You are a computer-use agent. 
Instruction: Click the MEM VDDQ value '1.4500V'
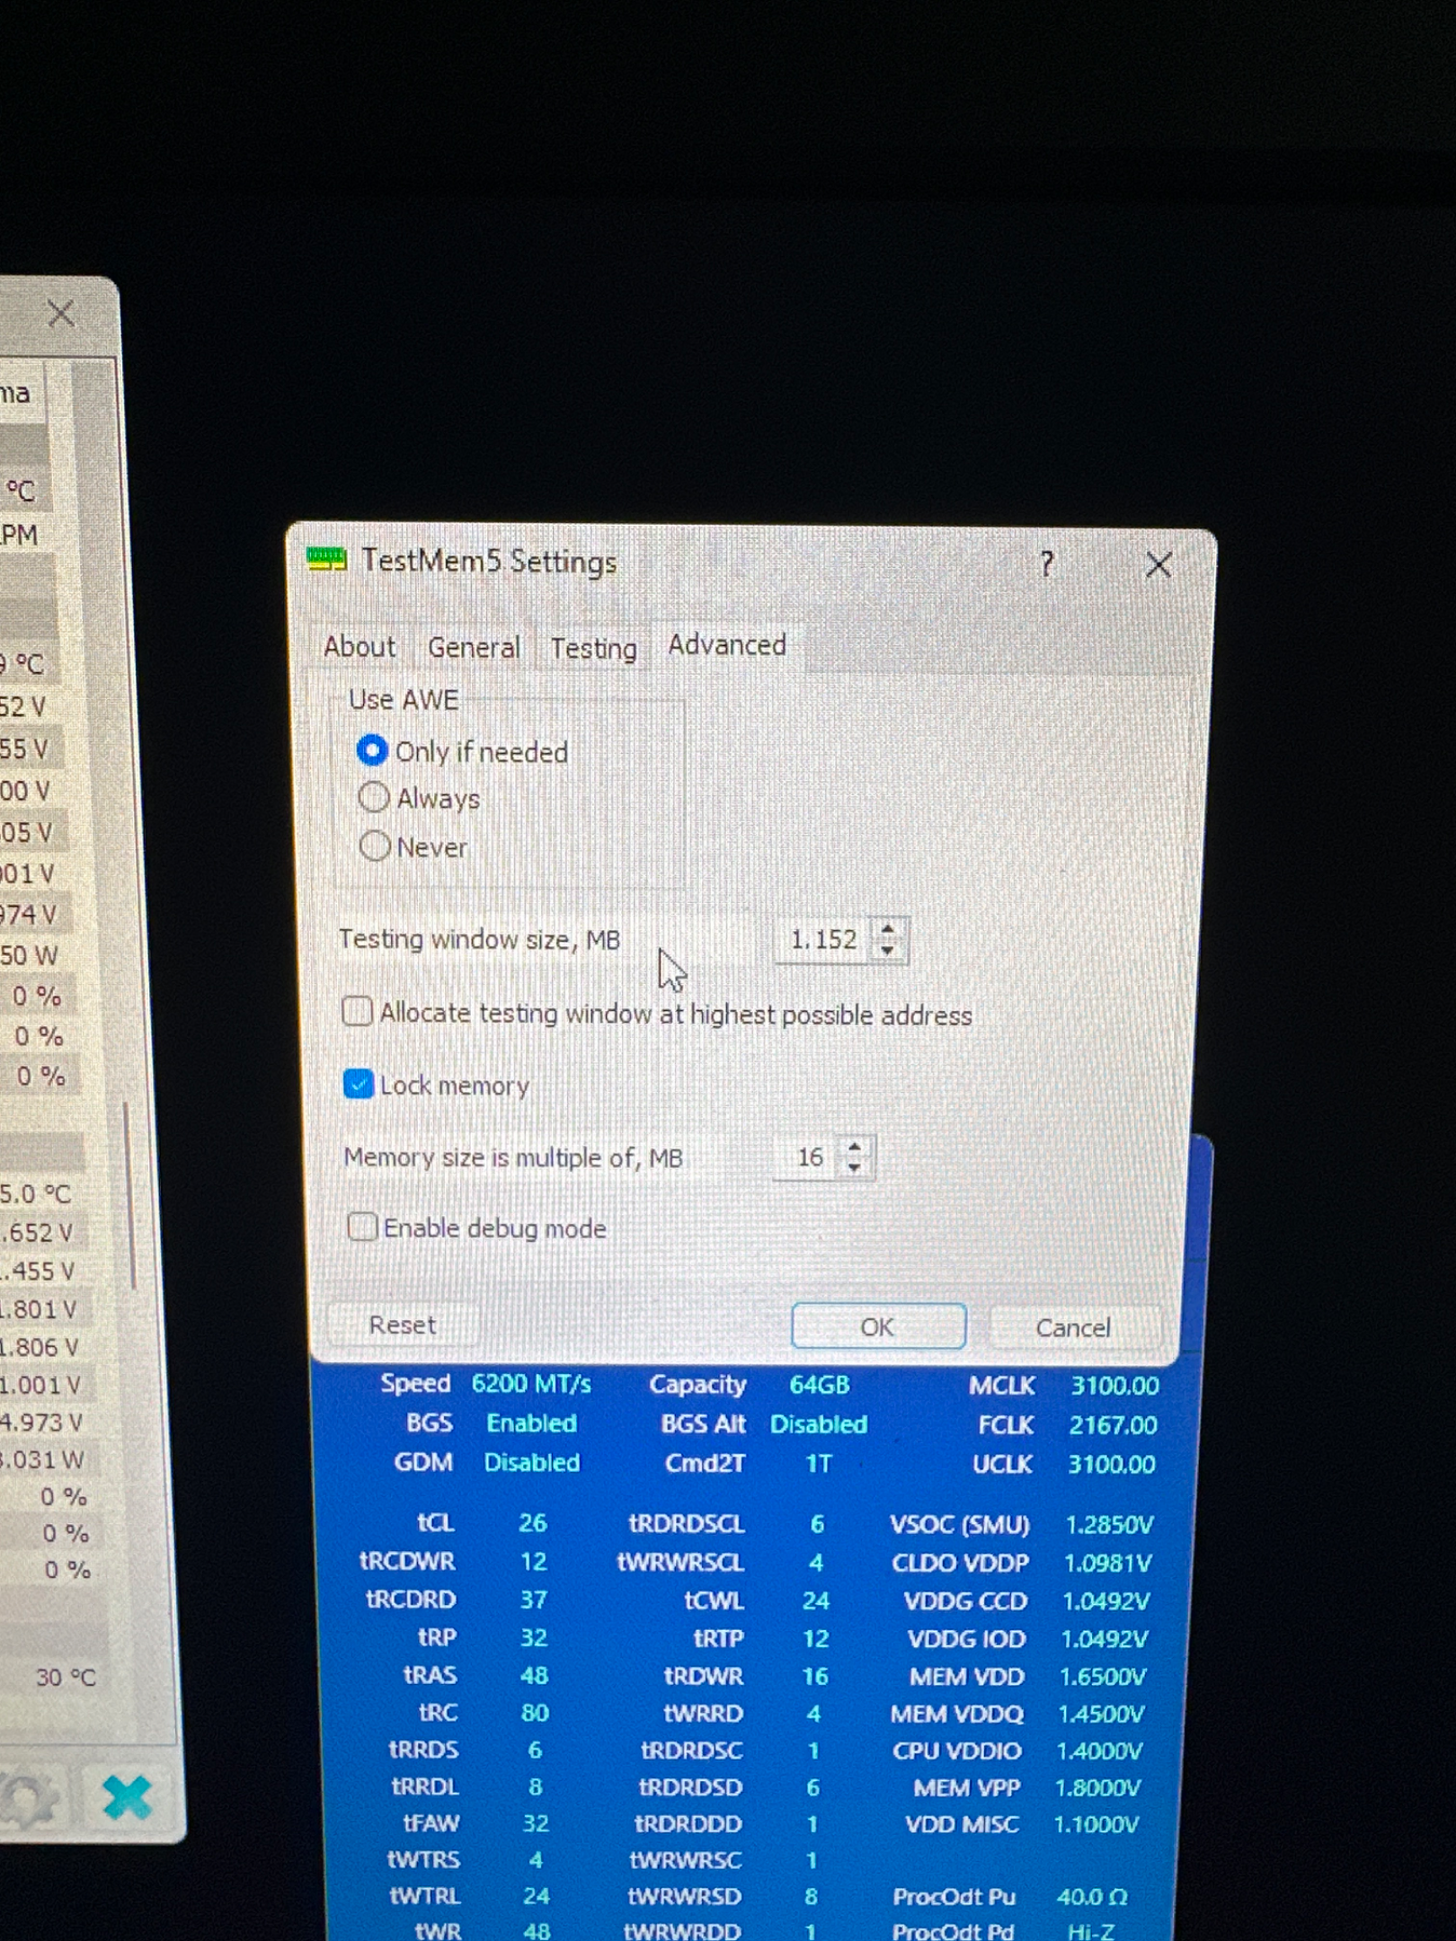pos(1101,1714)
